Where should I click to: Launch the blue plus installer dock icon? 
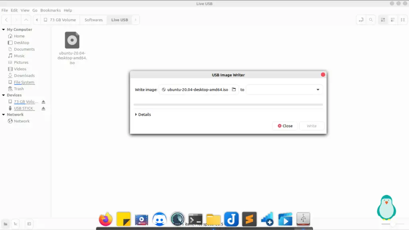(267, 219)
